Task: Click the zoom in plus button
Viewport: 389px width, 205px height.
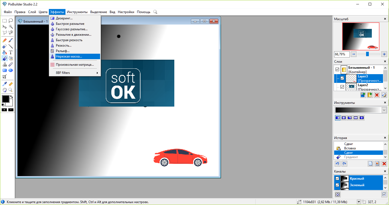Action: (384, 54)
